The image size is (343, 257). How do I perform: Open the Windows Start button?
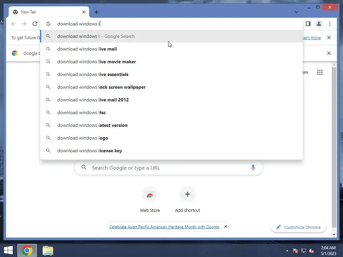point(8,250)
